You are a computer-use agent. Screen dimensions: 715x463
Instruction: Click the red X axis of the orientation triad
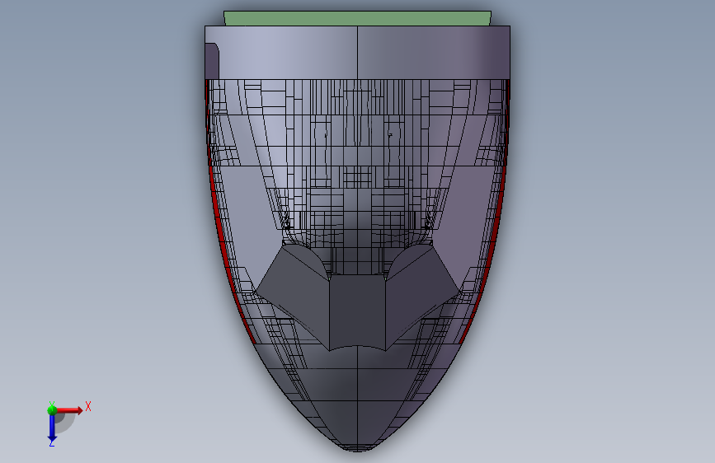click(69, 410)
